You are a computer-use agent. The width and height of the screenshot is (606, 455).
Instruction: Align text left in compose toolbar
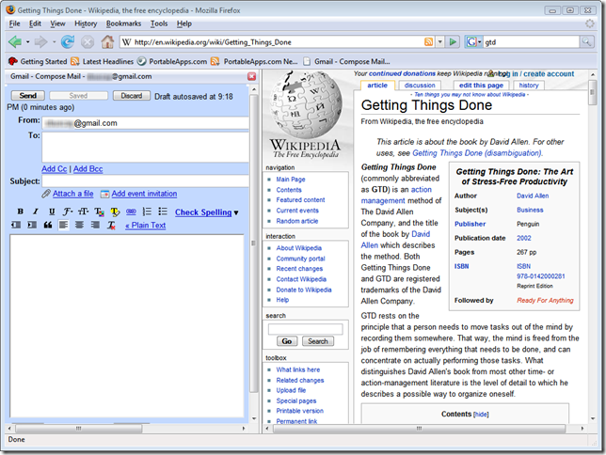(63, 225)
